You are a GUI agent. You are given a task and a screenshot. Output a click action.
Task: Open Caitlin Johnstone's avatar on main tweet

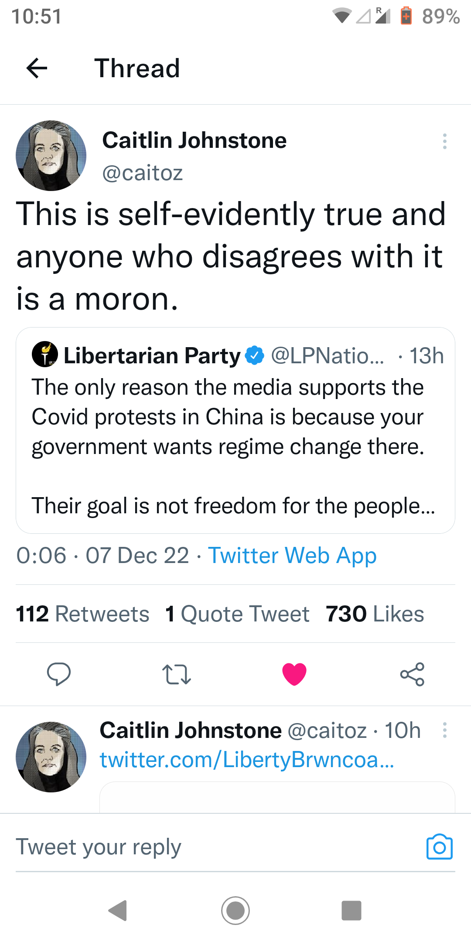coord(51,156)
